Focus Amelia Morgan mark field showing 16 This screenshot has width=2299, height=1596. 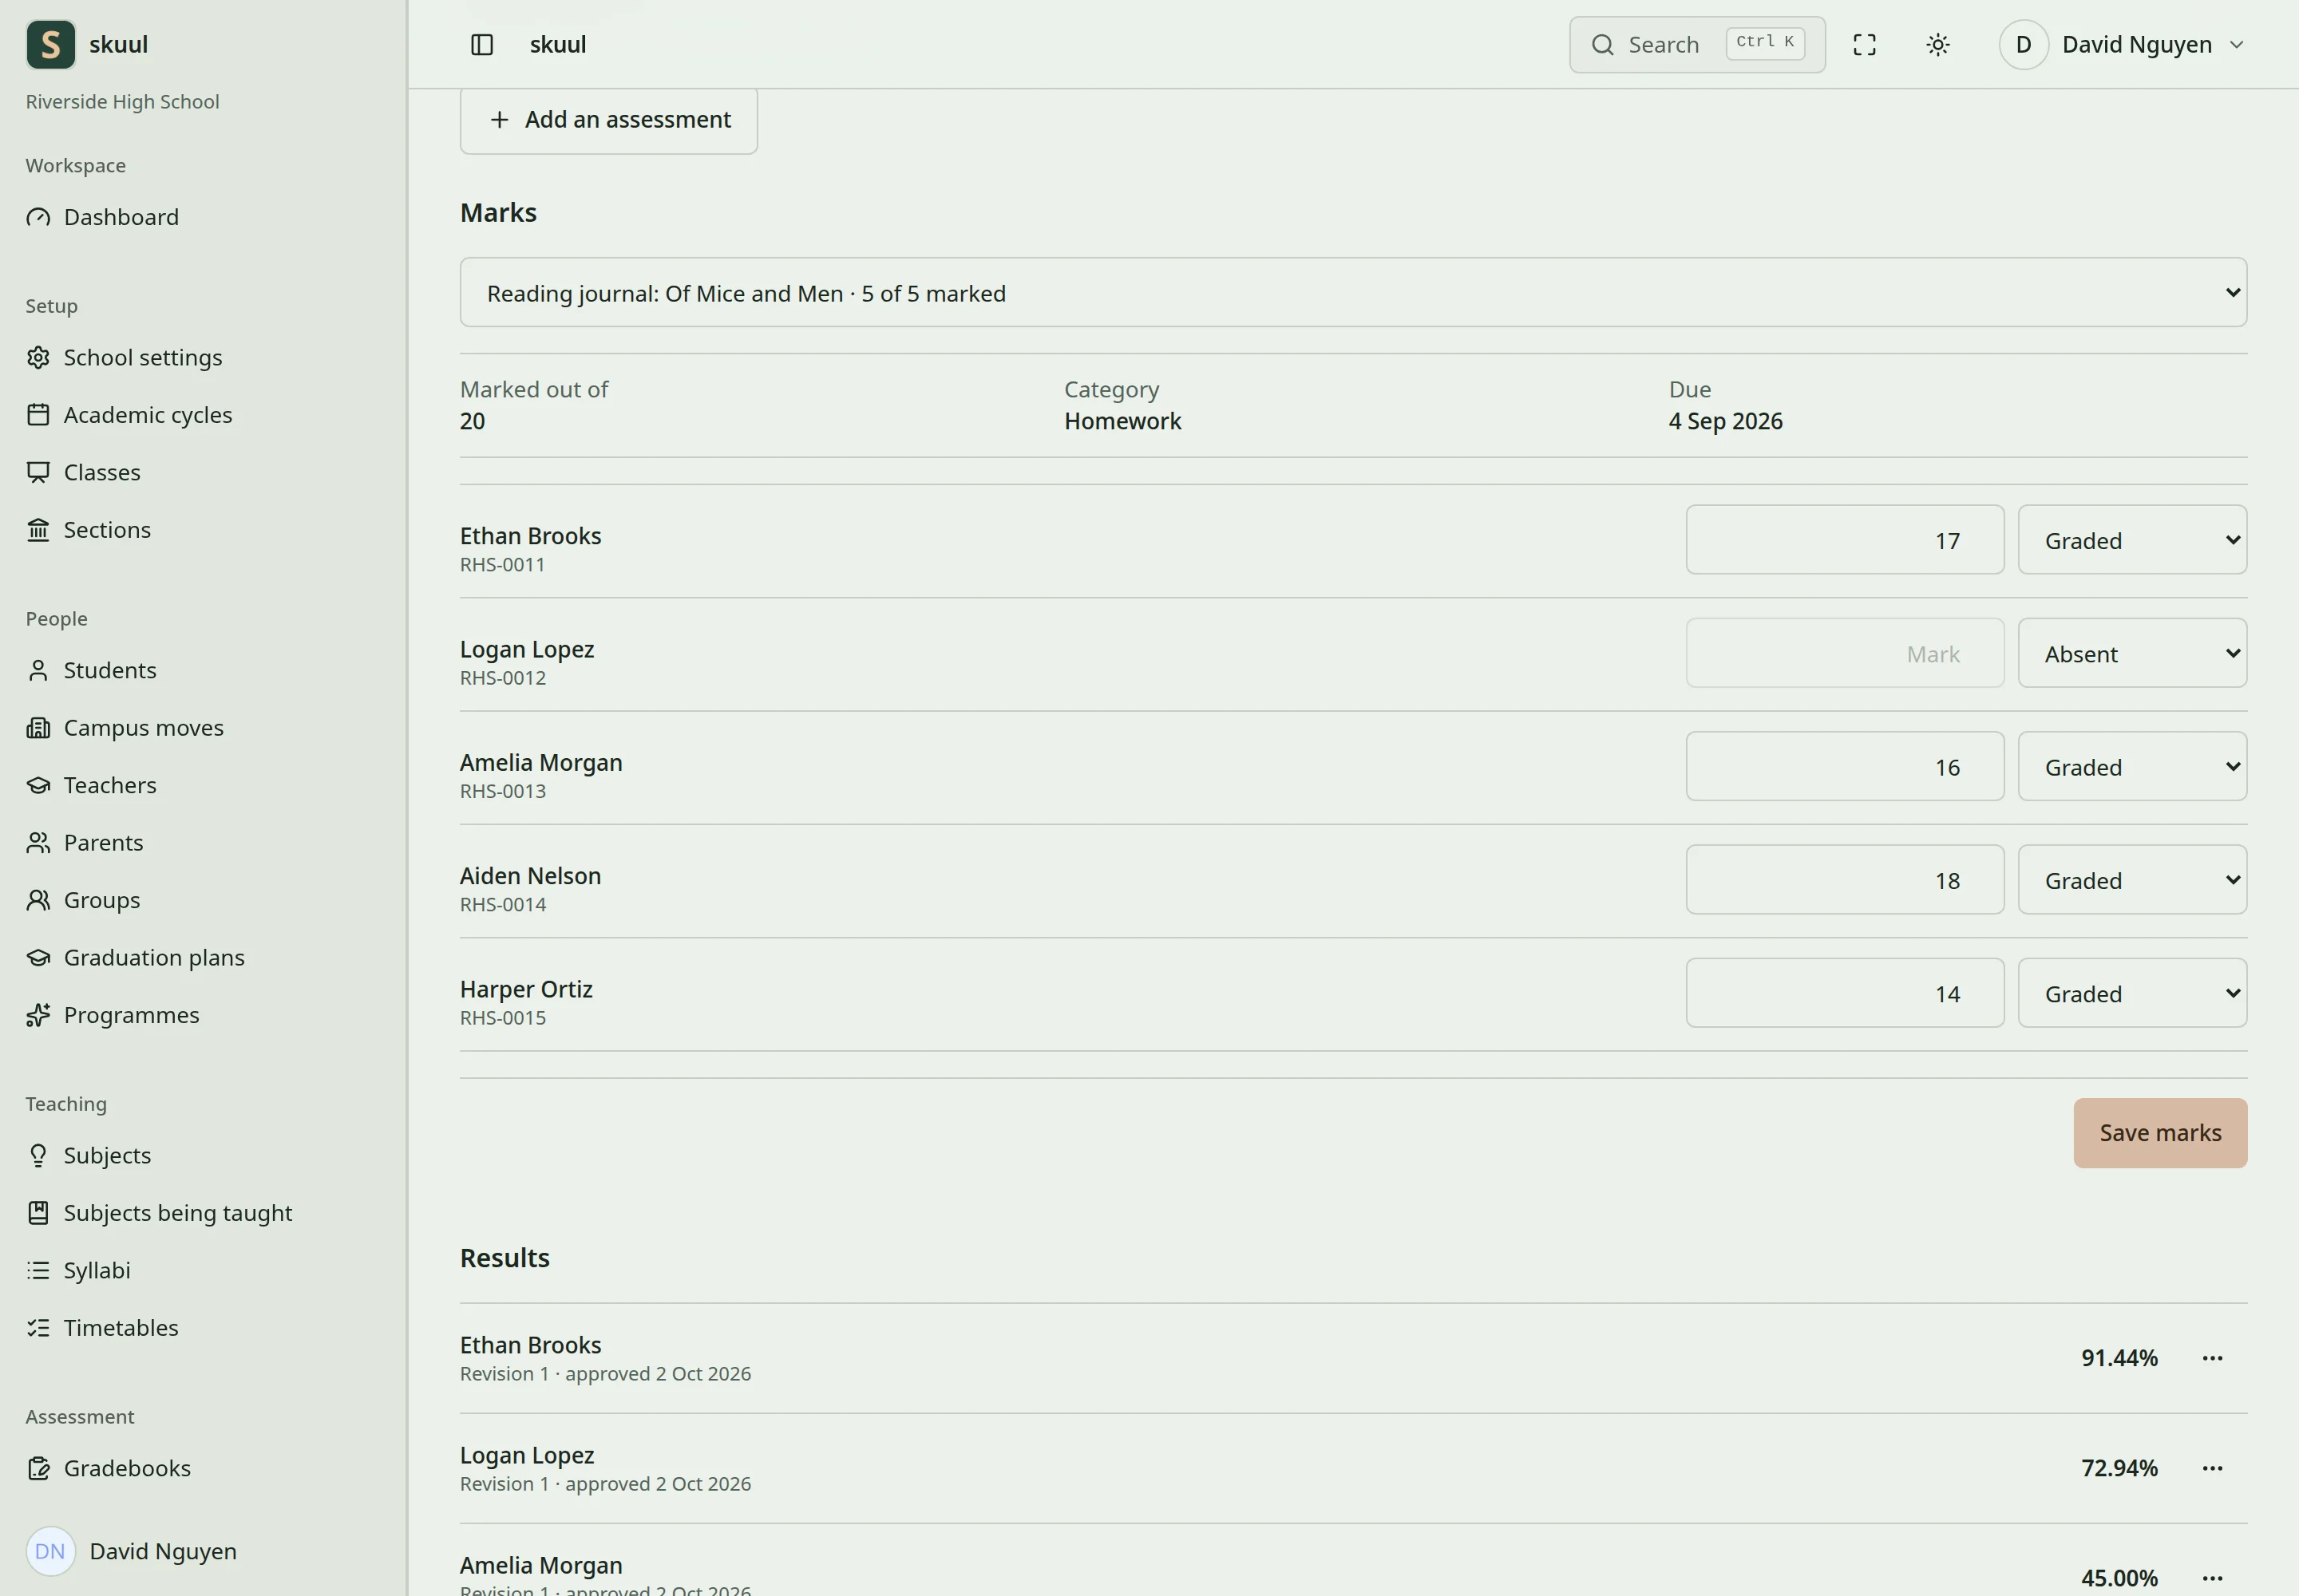click(1845, 766)
